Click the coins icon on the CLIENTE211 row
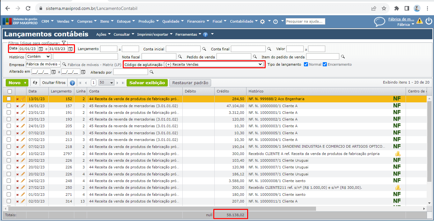The image size is (434, 221). pyautogui.click(x=397, y=188)
